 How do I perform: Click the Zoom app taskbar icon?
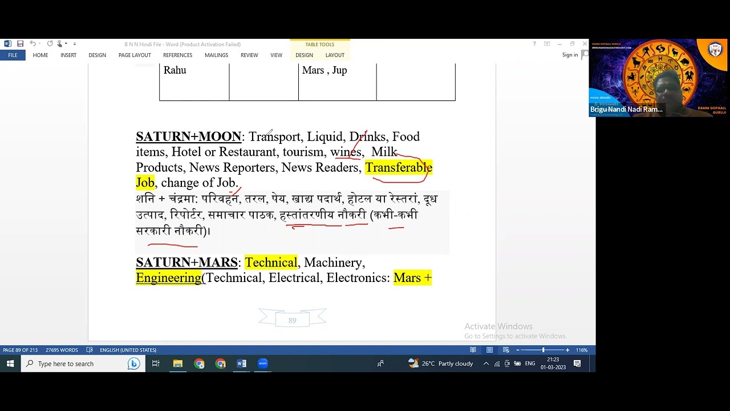[263, 364]
